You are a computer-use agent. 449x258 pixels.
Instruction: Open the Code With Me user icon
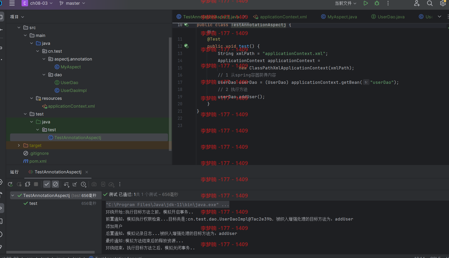(x=417, y=3)
